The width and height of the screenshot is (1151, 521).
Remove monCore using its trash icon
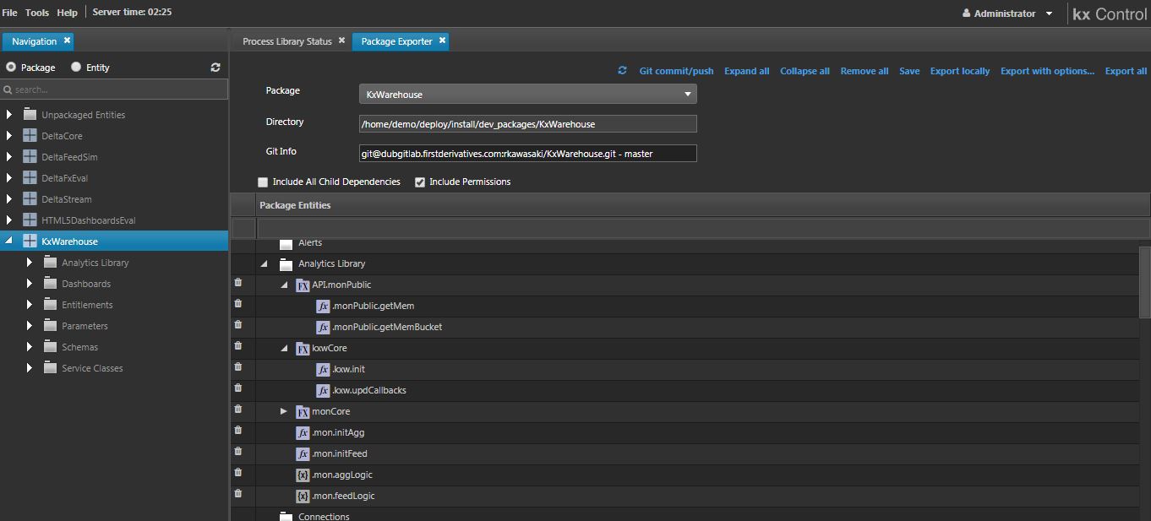point(238,410)
